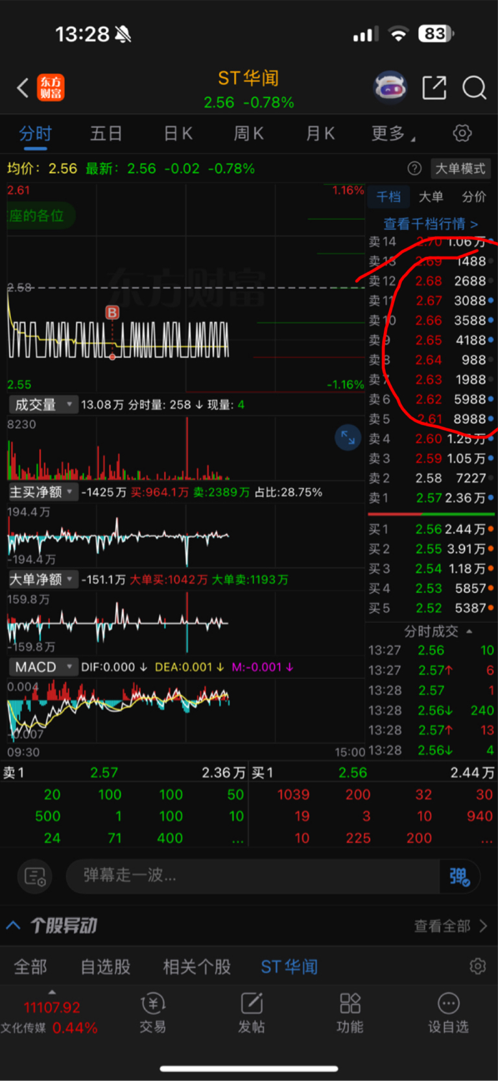Tap the 买5 2.52 order book row
Screen dimensions: 498x1081
coord(431,609)
